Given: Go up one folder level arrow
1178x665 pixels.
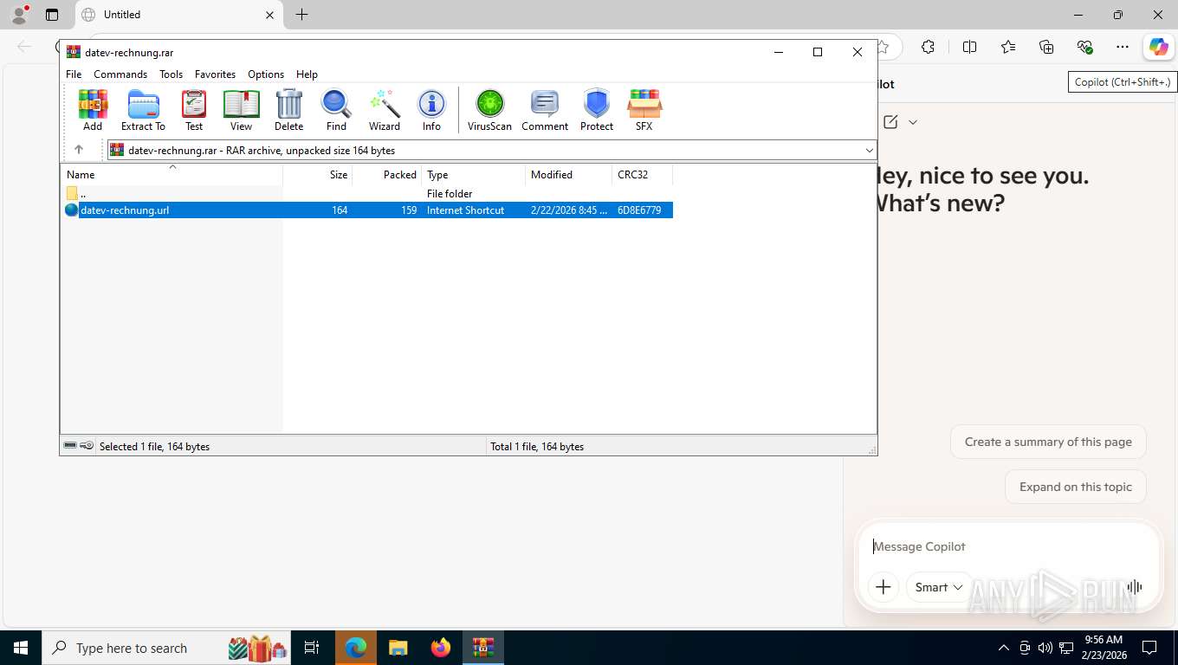Looking at the screenshot, I should 79,150.
